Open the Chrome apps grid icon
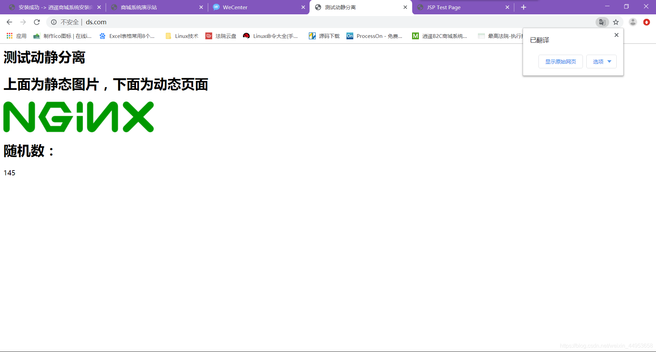 click(9, 36)
